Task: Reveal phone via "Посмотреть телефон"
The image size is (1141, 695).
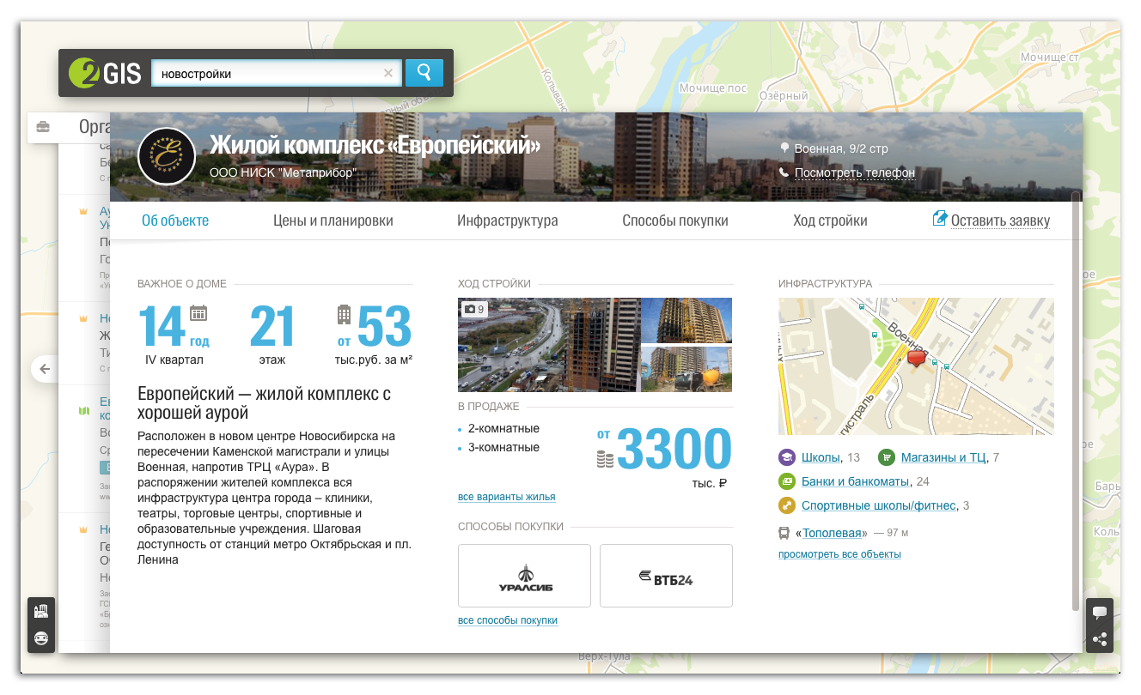Action: [854, 172]
